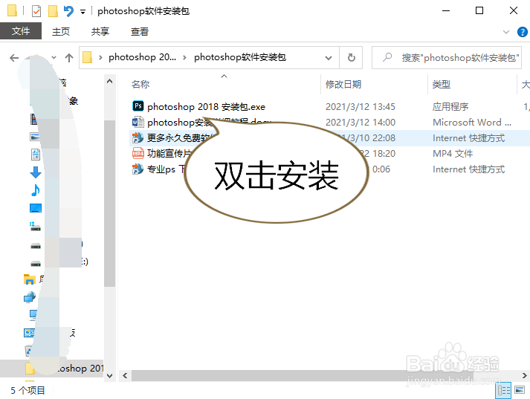Sort by the 名称 column header
The height and width of the screenshot is (399, 530).
tap(140, 84)
